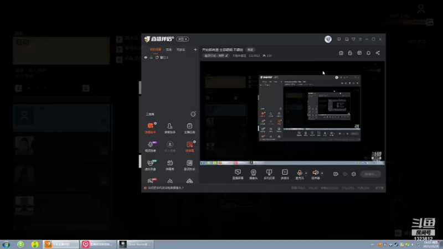Screen dimensions: 443x249
Task: Open the layout panel icon in header
Action: 359,53
